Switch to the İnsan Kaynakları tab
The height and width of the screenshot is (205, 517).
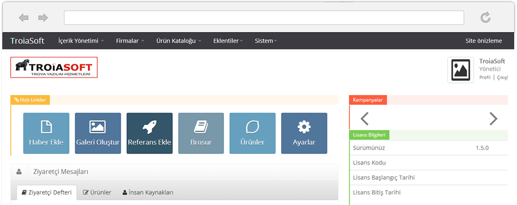(148, 192)
